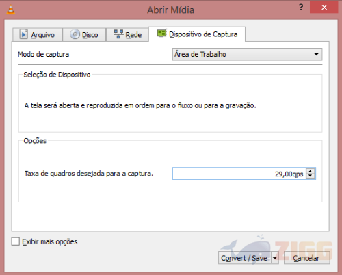342x275 pixels.
Task: Increase frame rate with the up arrow
Action: [311, 171]
